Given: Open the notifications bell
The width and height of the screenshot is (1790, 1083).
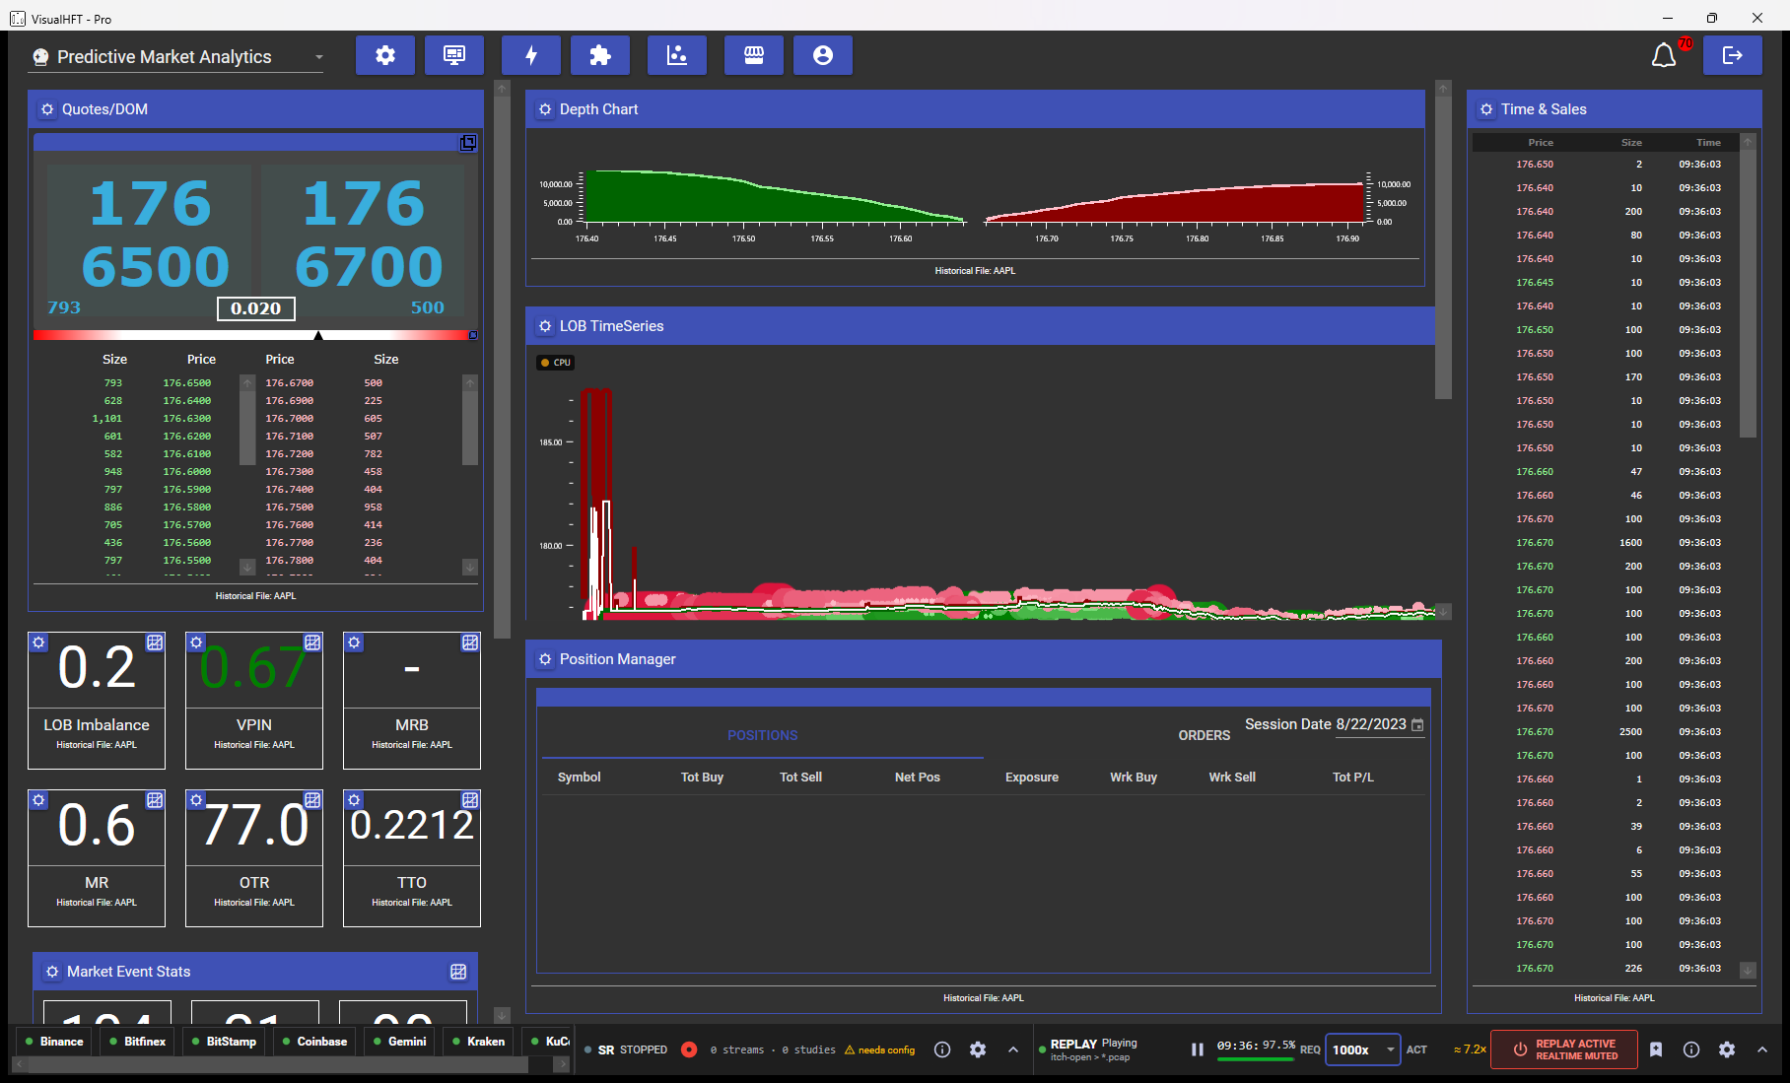Looking at the screenshot, I should pos(1664,55).
